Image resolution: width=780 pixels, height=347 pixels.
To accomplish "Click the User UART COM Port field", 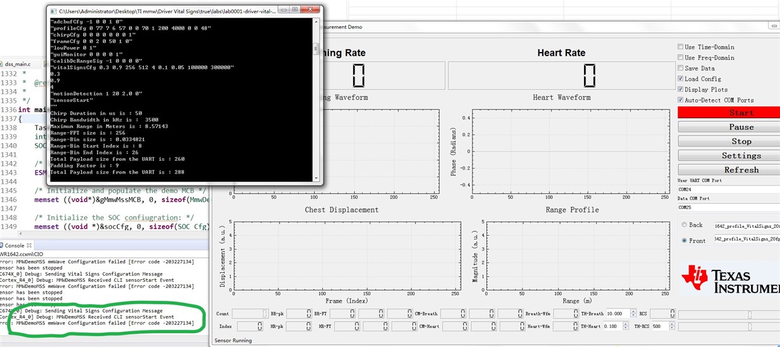I will (729, 189).
